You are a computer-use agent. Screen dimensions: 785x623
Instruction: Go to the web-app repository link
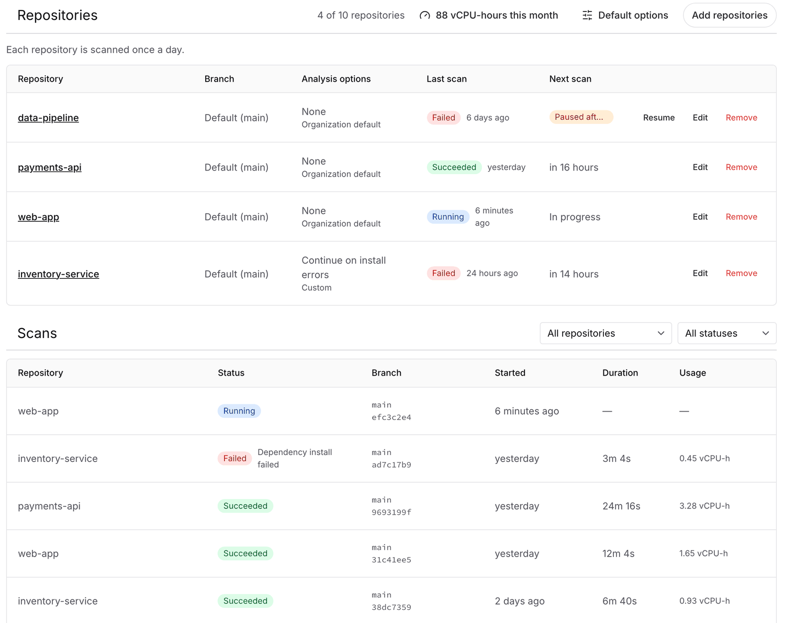(39, 217)
